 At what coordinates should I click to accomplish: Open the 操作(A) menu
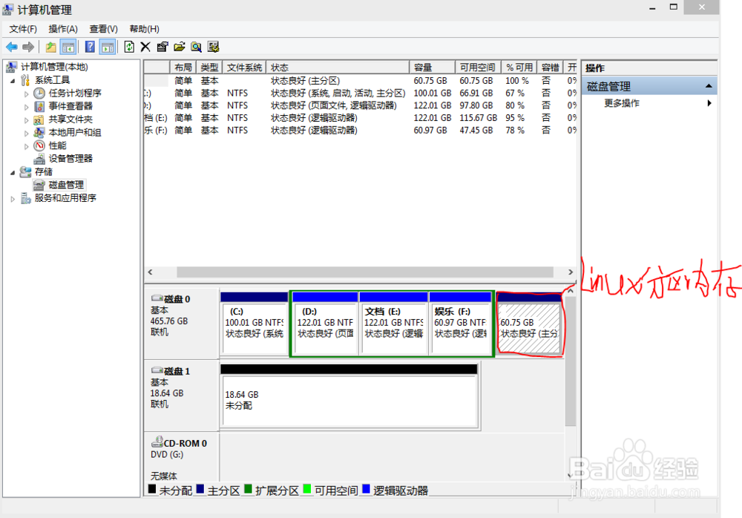[63, 29]
